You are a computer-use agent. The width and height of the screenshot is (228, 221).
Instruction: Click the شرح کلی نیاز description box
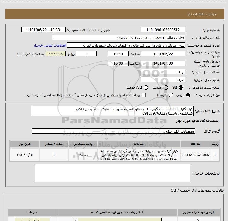[112, 111]
